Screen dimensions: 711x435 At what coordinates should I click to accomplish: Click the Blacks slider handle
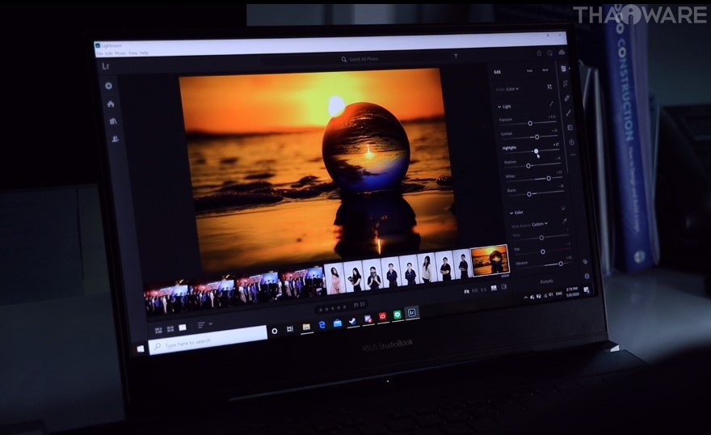tap(529, 194)
